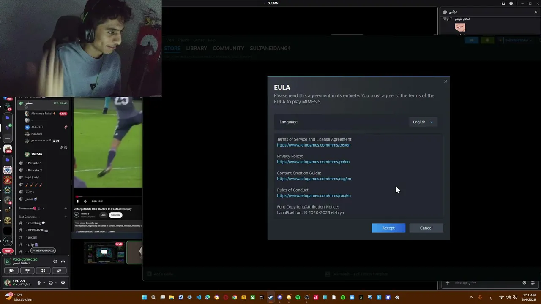Open the Content Creation Guide link
The width and height of the screenshot is (541, 304).
tap(314, 179)
